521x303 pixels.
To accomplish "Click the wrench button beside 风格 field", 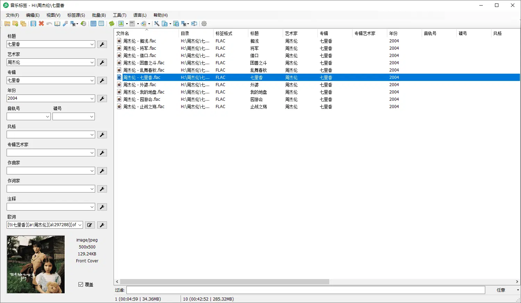I will (x=102, y=135).
